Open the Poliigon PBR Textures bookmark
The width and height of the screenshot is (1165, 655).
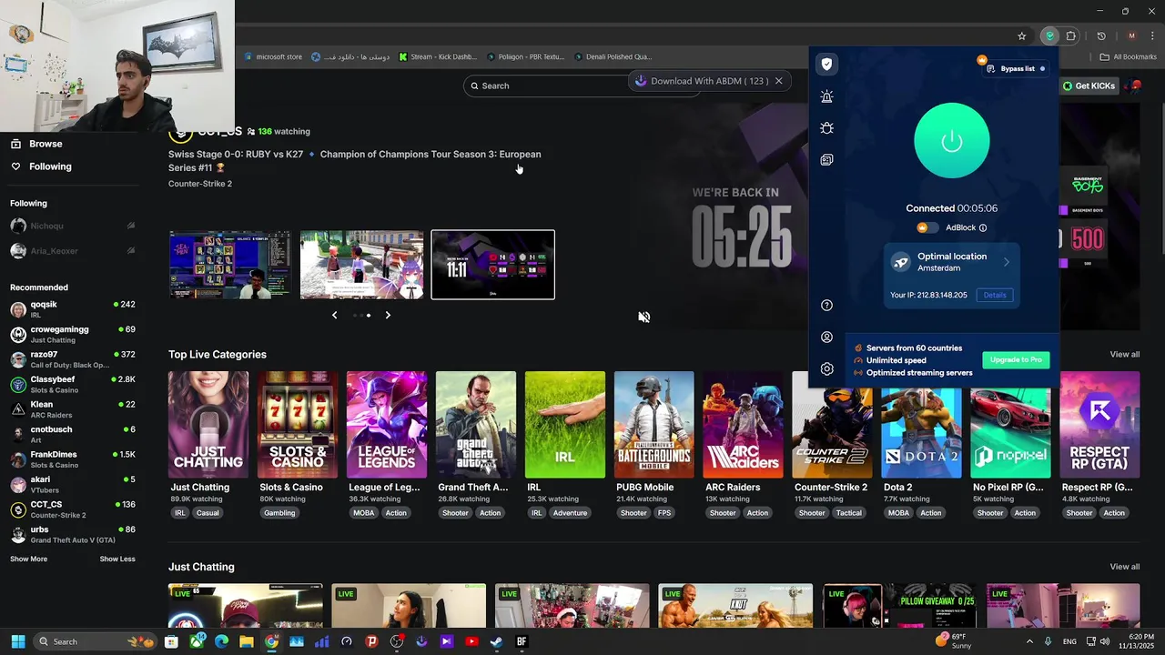pyautogui.click(x=525, y=56)
